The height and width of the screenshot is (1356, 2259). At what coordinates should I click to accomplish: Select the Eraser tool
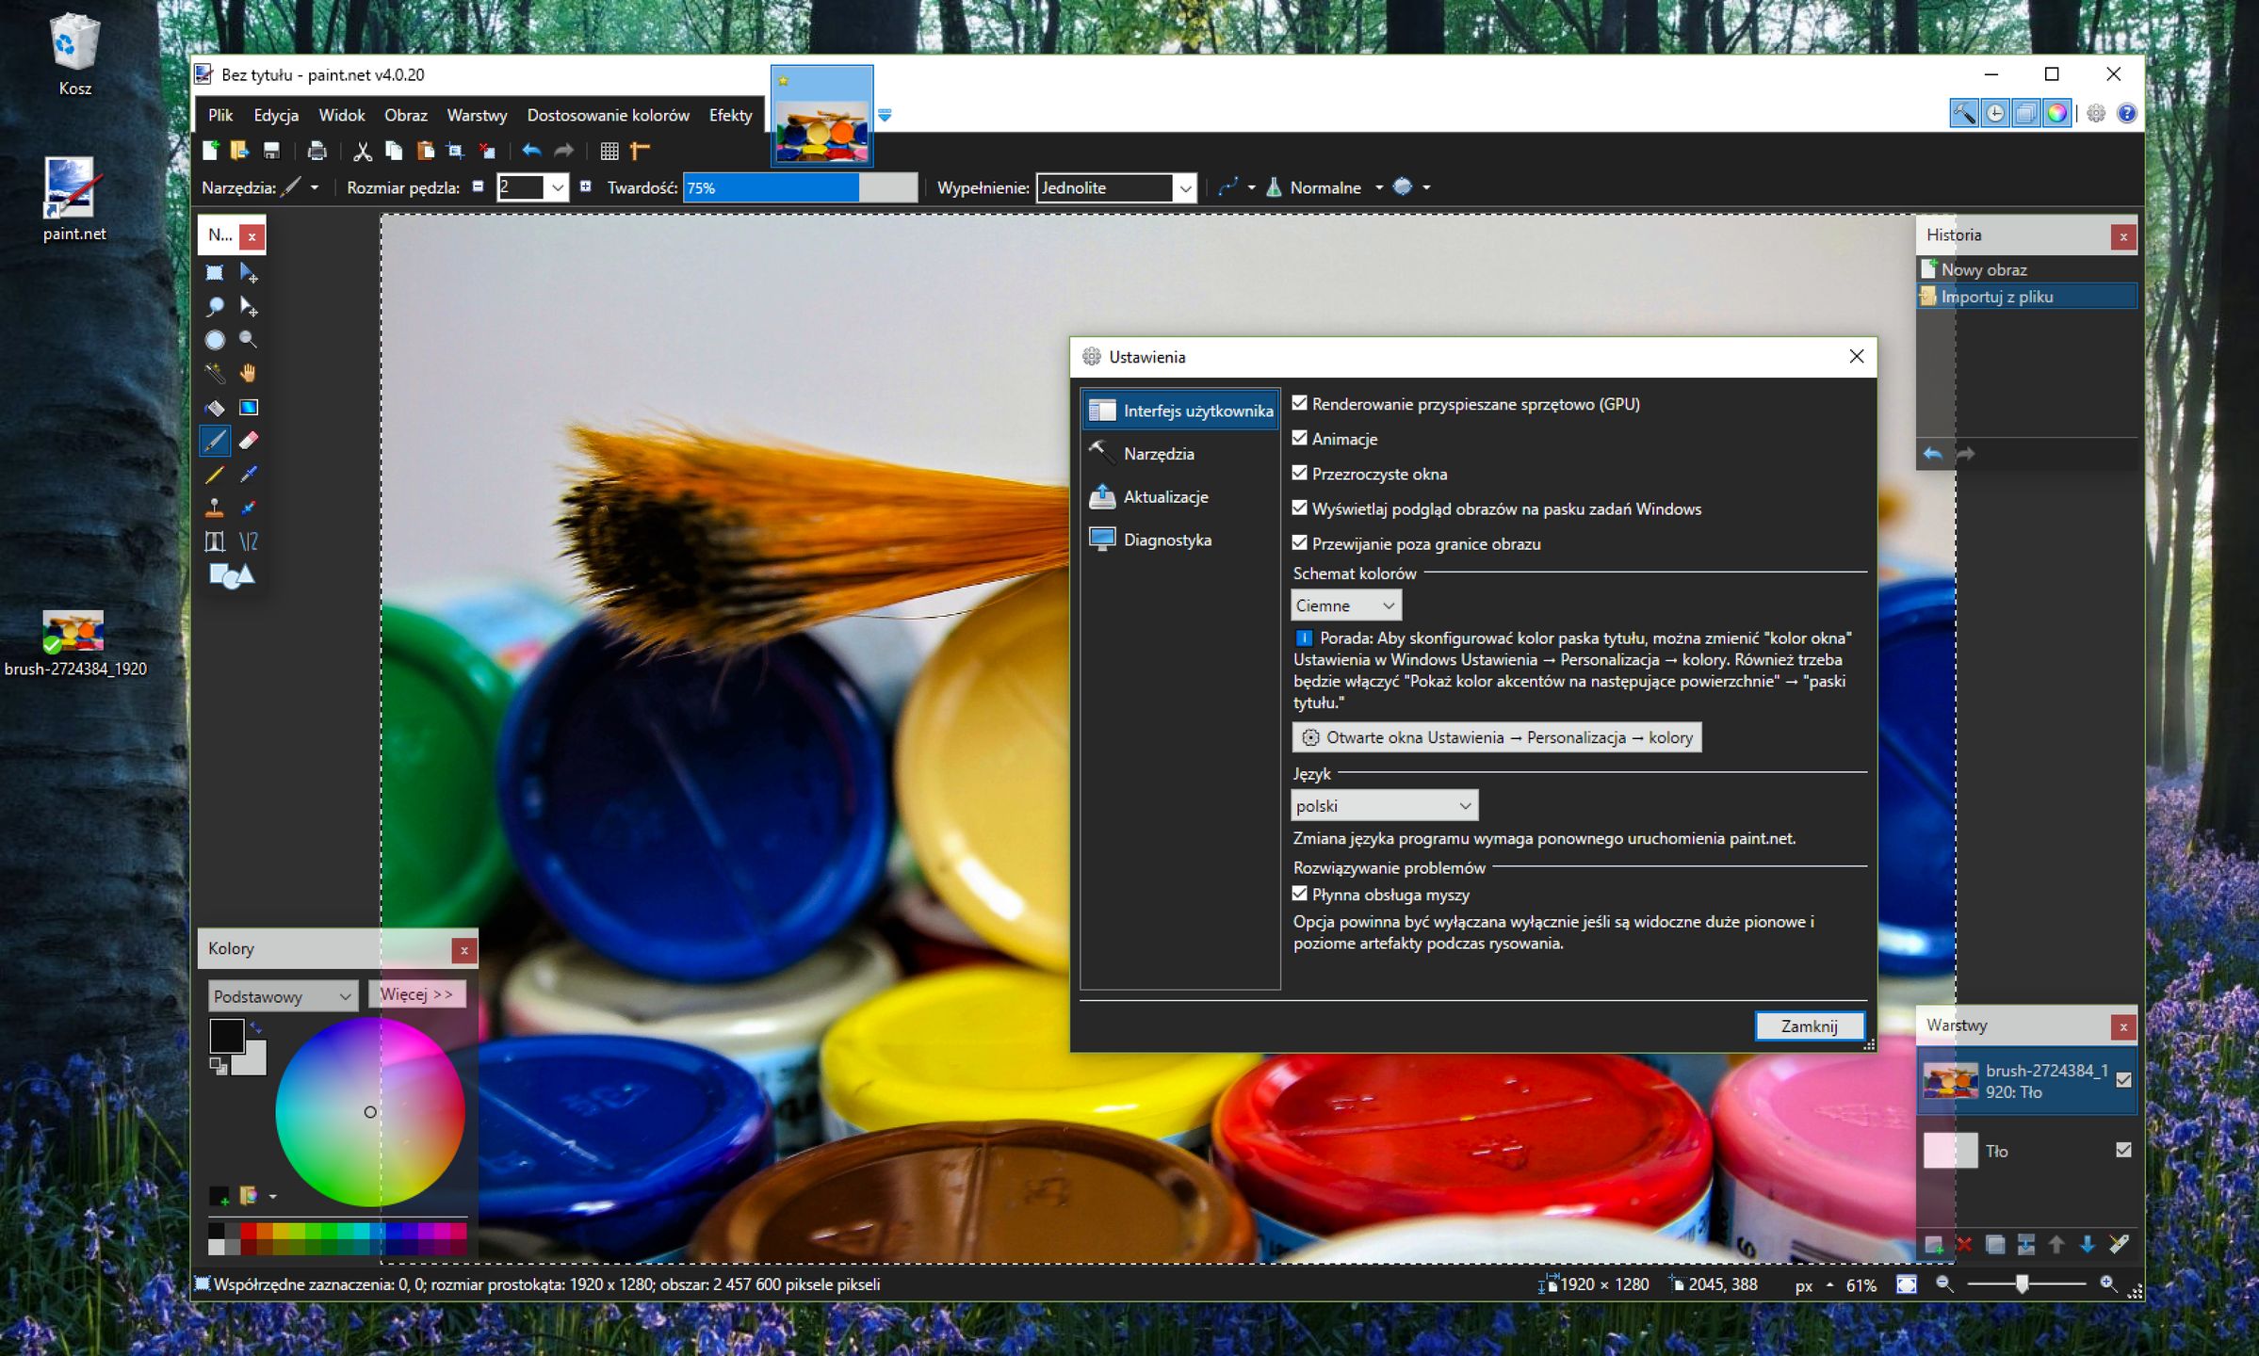click(x=249, y=441)
